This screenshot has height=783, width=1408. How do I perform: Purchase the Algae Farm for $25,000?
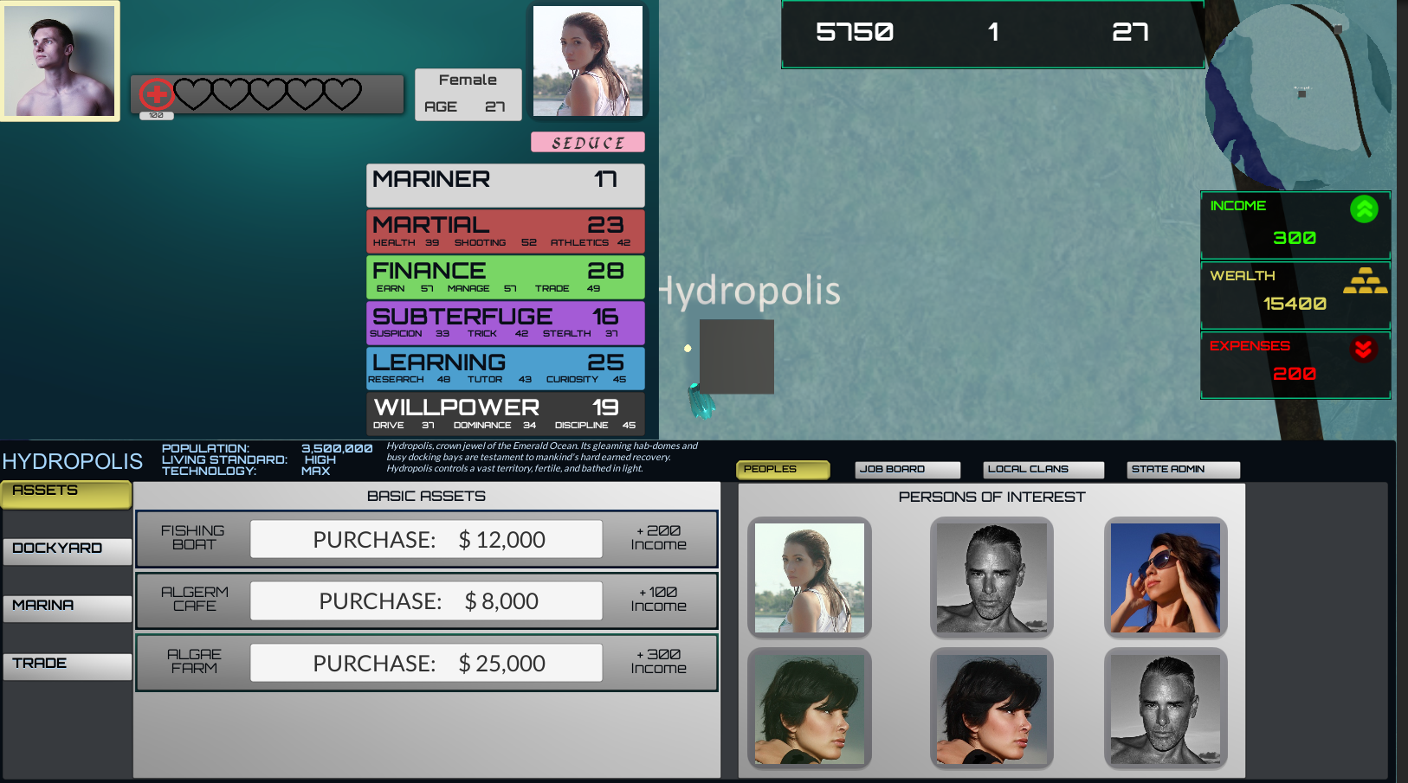[426, 663]
